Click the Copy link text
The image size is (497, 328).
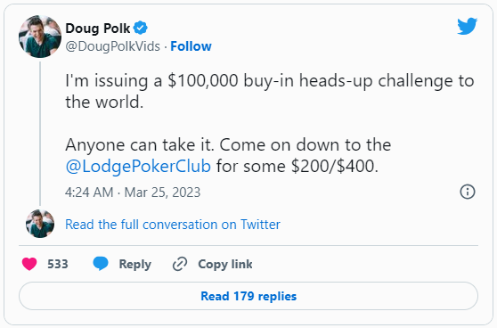pyautogui.click(x=225, y=264)
